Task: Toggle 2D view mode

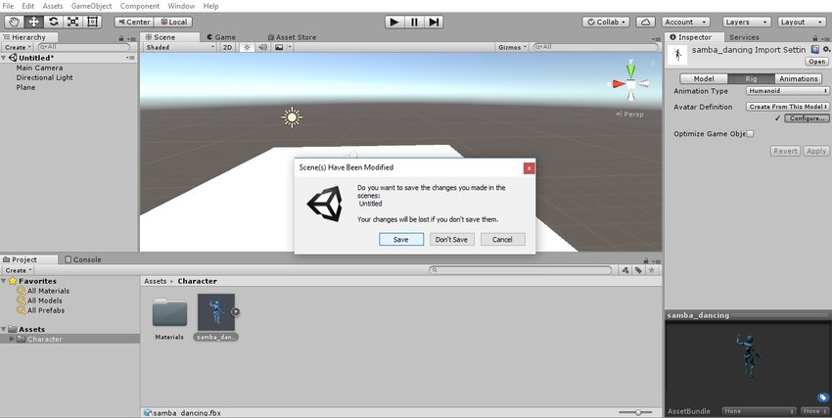Action: coord(227,47)
